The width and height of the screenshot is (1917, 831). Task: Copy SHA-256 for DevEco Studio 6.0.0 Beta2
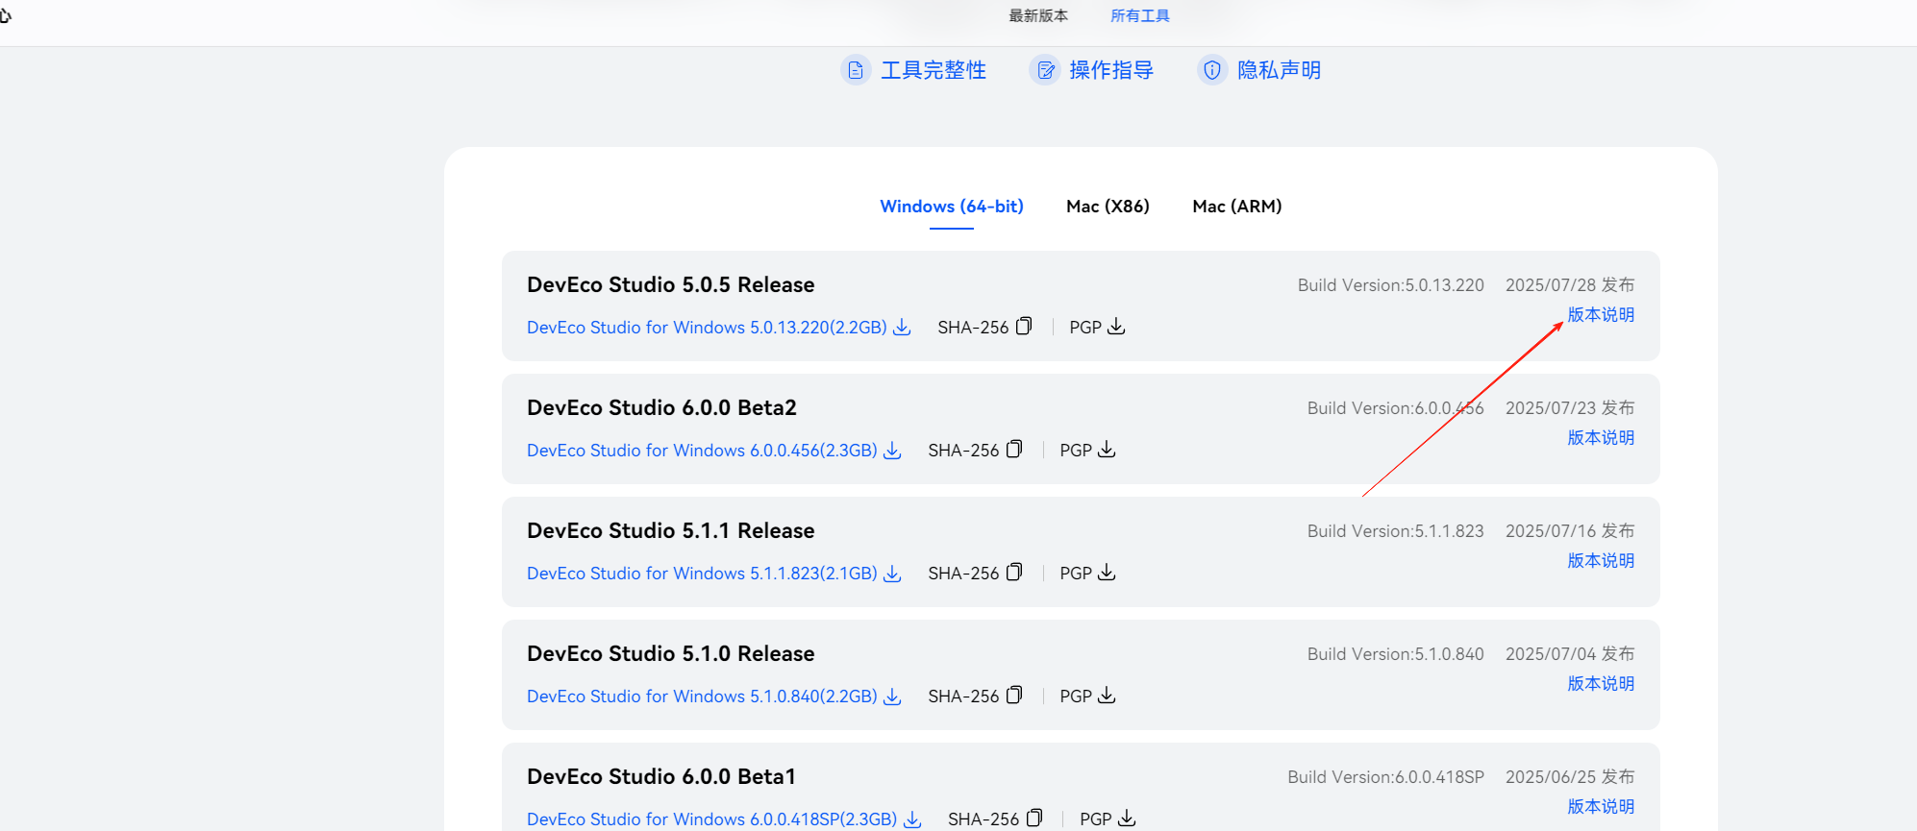coord(1014,450)
